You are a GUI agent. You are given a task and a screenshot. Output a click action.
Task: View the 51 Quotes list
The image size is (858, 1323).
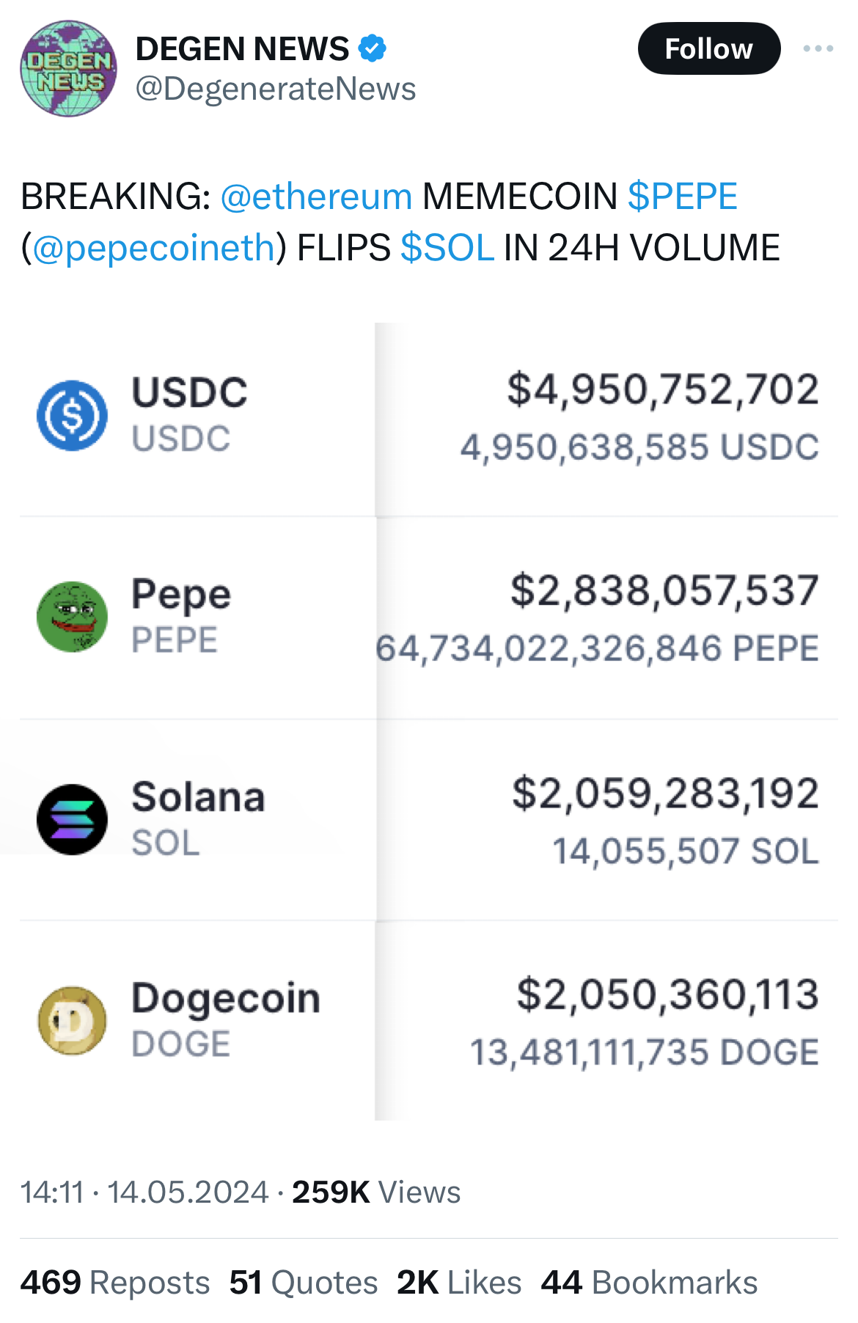[304, 1283]
